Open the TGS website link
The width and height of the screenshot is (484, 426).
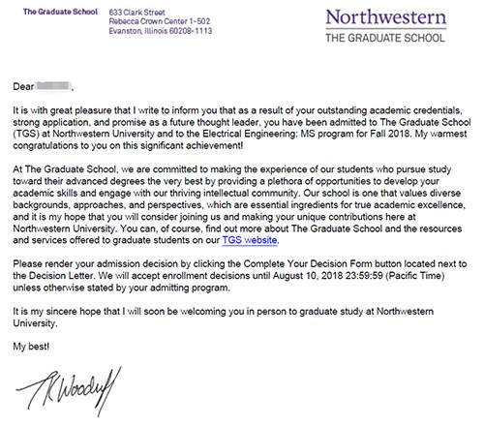point(250,240)
